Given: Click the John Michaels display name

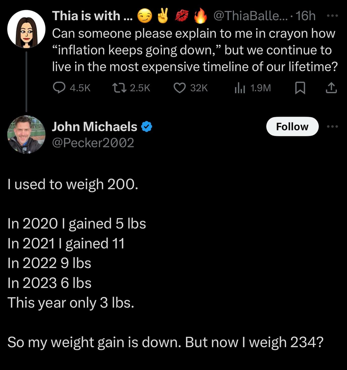Looking at the screenshot, I should (94, 127).
